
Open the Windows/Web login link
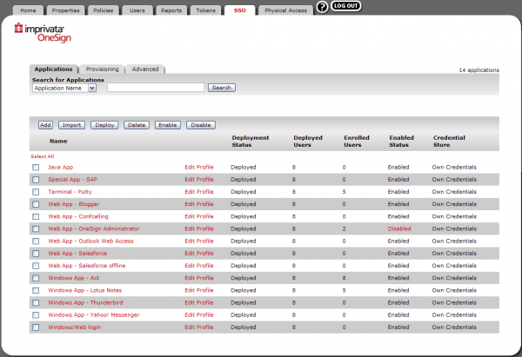(75, 327)
